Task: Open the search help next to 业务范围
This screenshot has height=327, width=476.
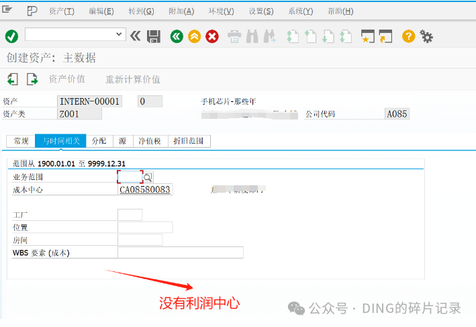Action: [148, 177]
